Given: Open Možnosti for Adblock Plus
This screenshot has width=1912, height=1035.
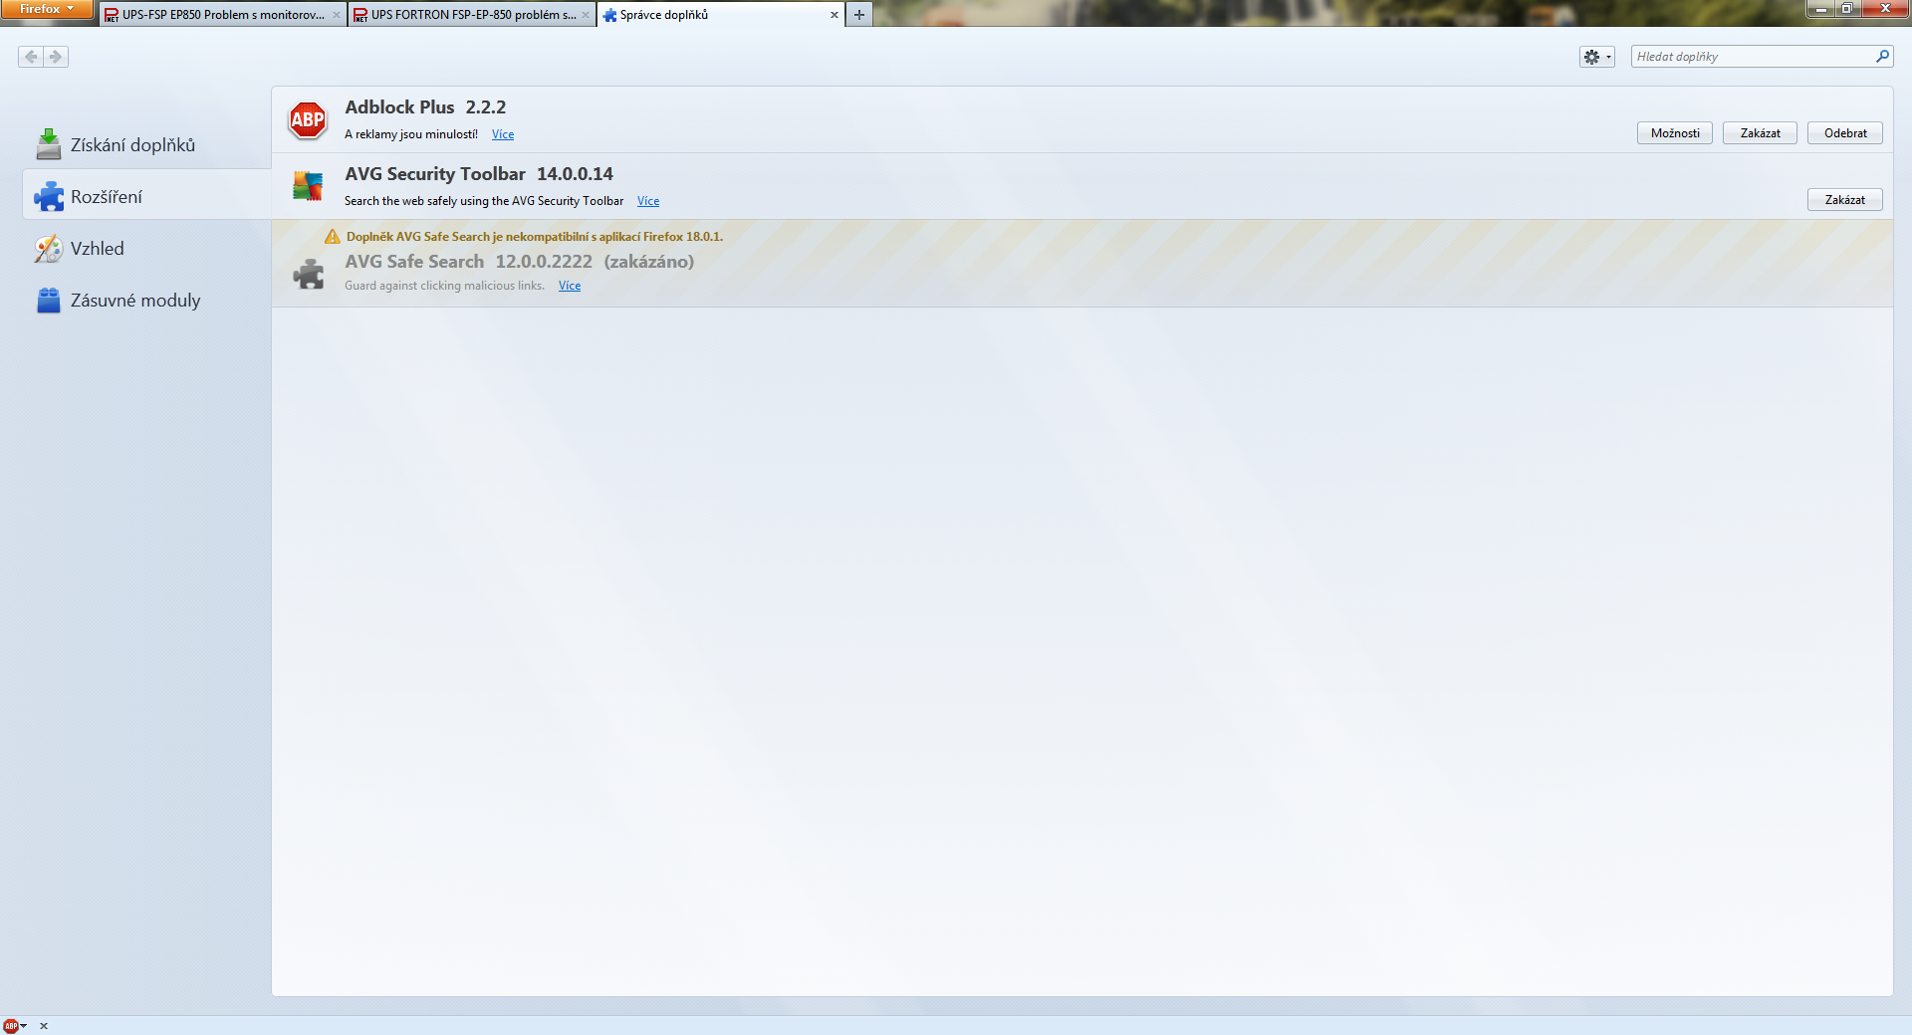Looking at the screenshot, I should click(1675, 133).
